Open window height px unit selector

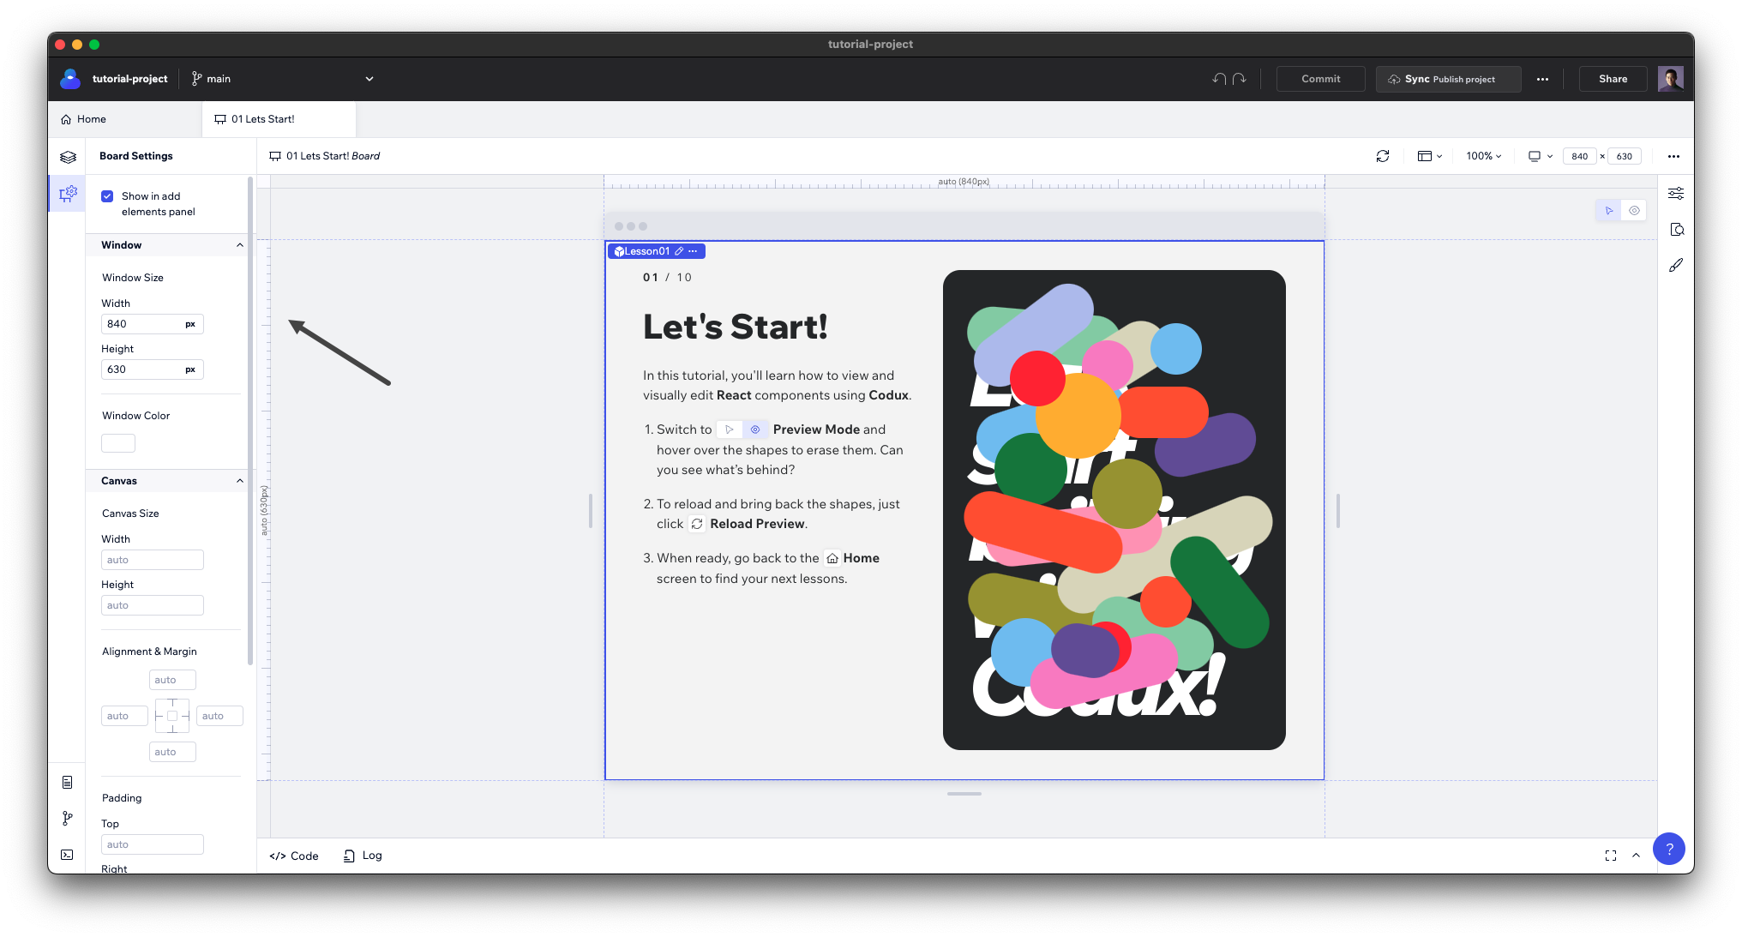click(190, 369)
